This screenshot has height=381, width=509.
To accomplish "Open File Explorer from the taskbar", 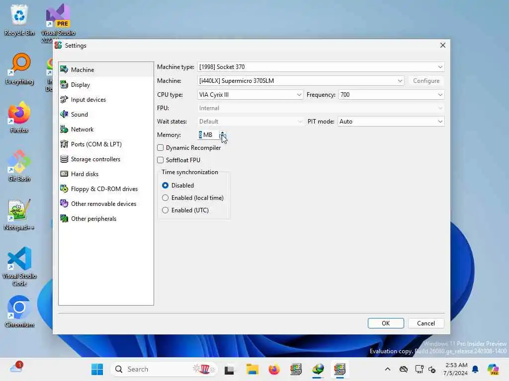I will (252, 369).
